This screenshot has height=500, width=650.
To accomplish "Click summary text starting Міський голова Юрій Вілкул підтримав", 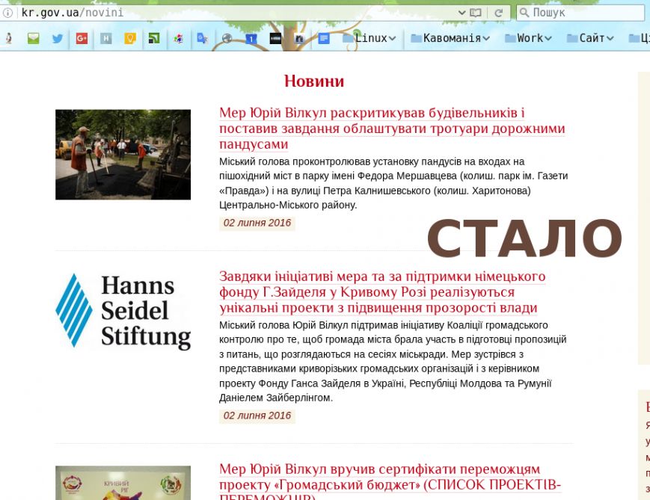I will tap(393, 361).
